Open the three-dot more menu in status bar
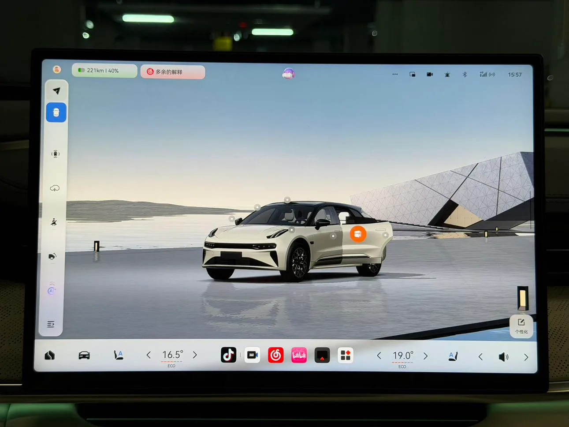Image resolution: width=569 pixels, height=427 pixels. pyautogui.click(x=395, y=74)
